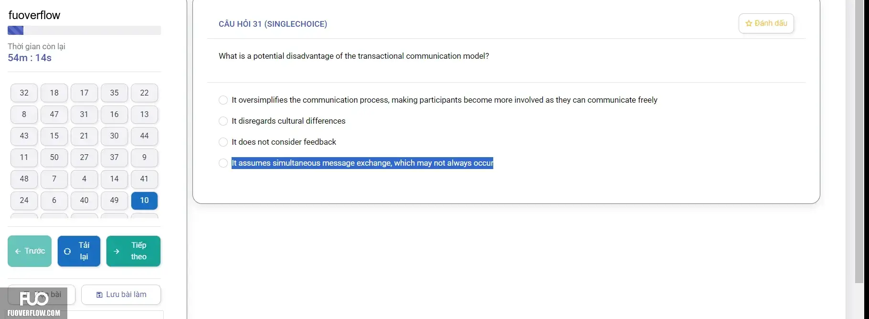
Task: Click the FUO fuoverflow.com logo
Action: click(33, 303)
